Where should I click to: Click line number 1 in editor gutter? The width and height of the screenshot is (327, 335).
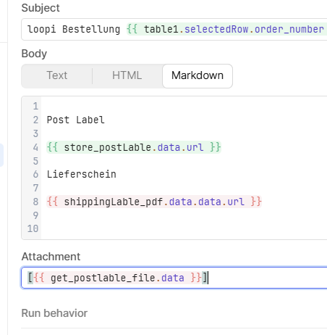coord(35,106)
